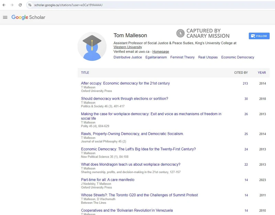Open 'What does Mondragon teach us' article
Screen dimensions: 275x215
click(x=131, y=165)
